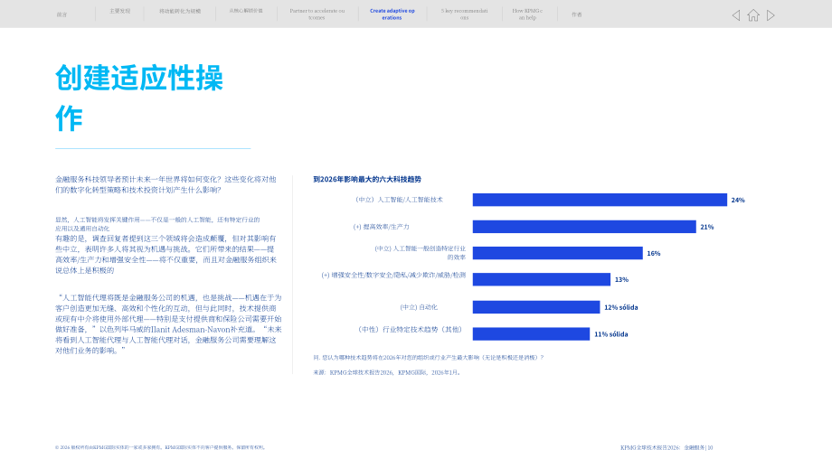Go to the next page arrow
Viewport: 832px width, 468px height.
pos(771,15)
